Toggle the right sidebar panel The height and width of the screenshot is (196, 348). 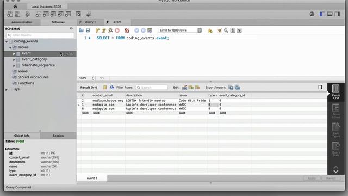(337, 14)
